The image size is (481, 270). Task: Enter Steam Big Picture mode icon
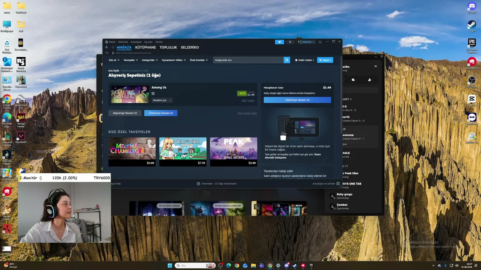coord(320,42)
